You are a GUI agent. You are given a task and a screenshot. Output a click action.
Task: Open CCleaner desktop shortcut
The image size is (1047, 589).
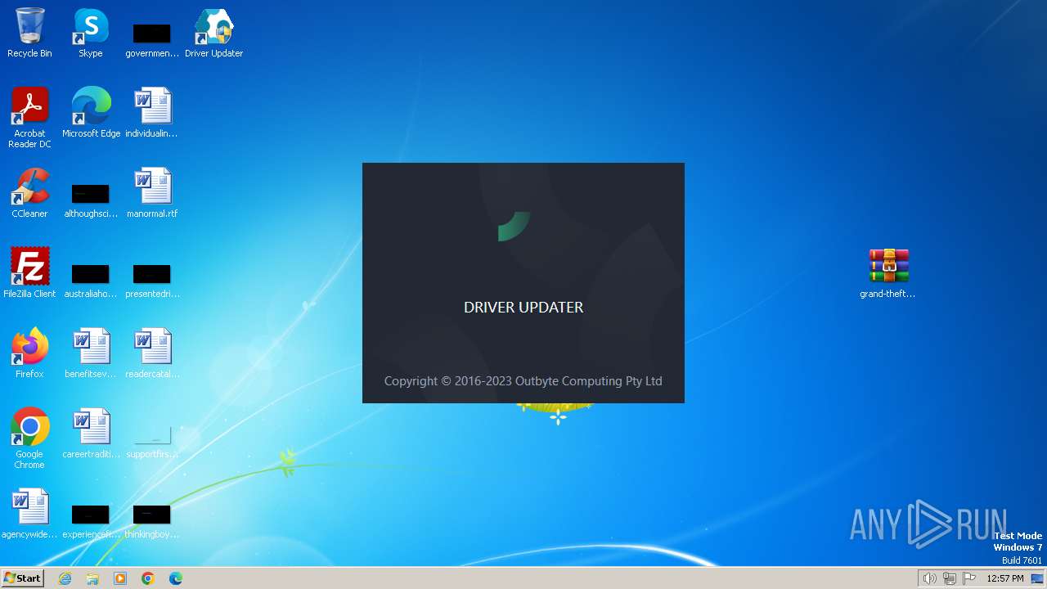[29, 193]
